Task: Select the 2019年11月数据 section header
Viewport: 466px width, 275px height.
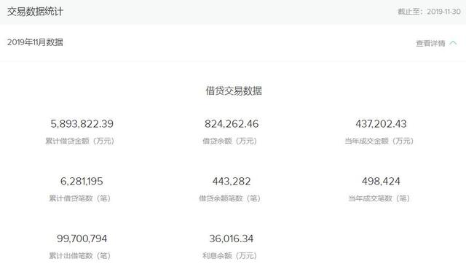Action: [35, 42]
